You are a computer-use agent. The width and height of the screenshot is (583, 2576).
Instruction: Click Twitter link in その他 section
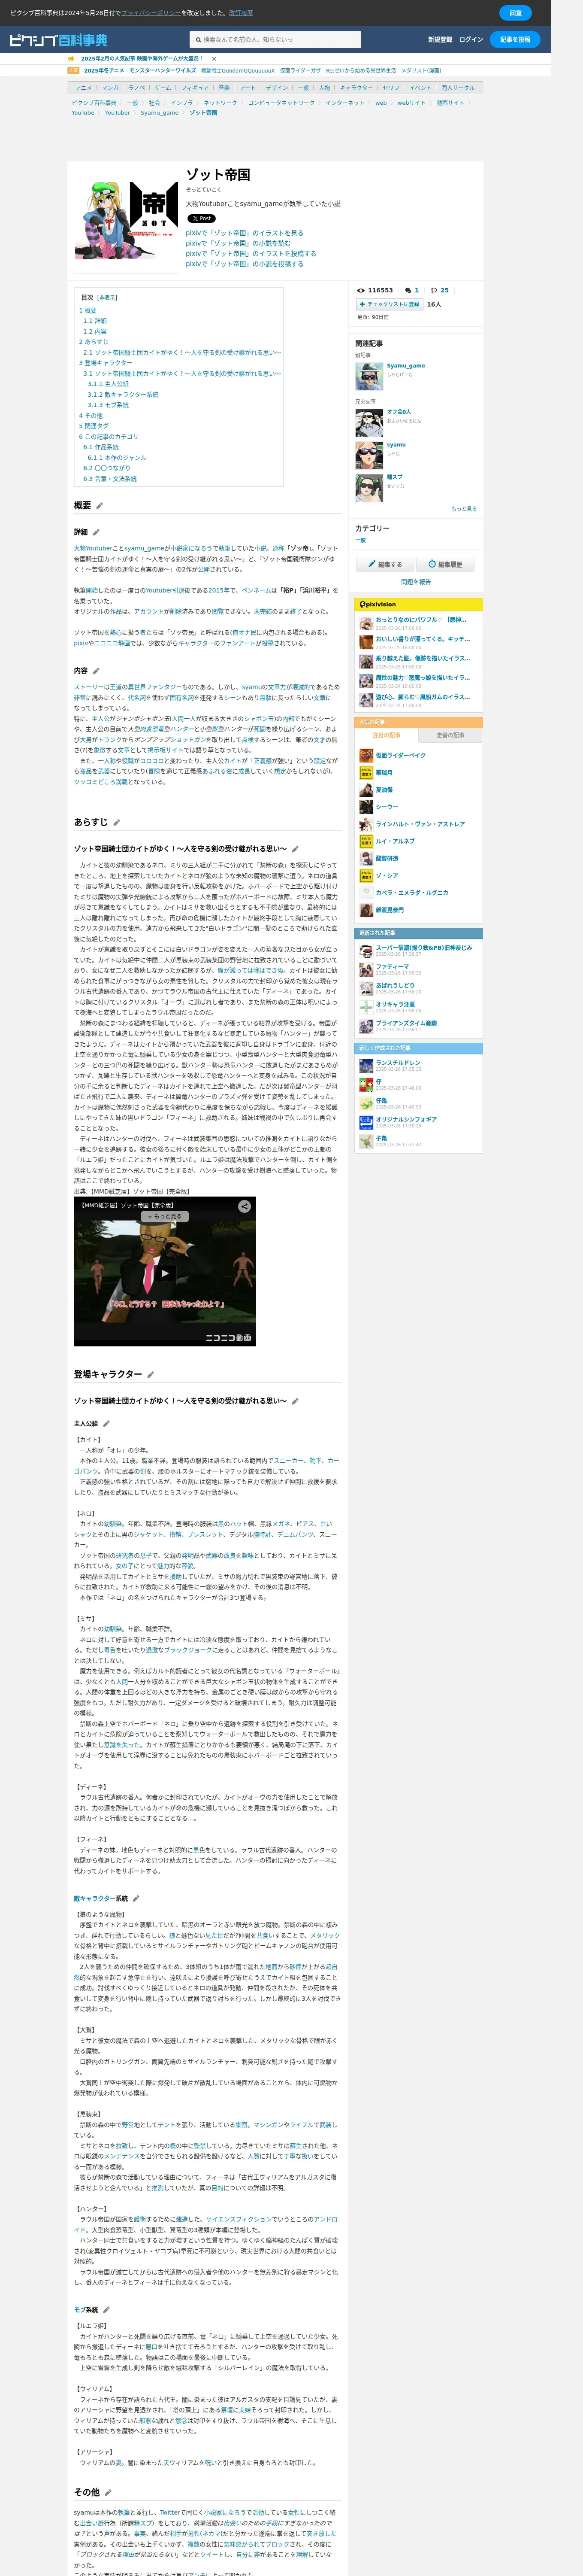click(x=170, y=2513)
